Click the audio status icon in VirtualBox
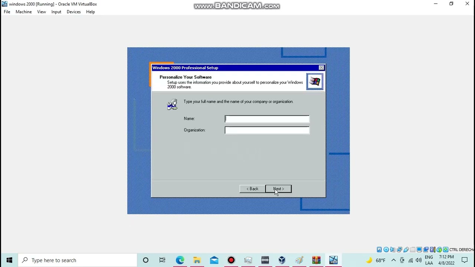This screenshot has width=475, height=267. tap(393, 250)
